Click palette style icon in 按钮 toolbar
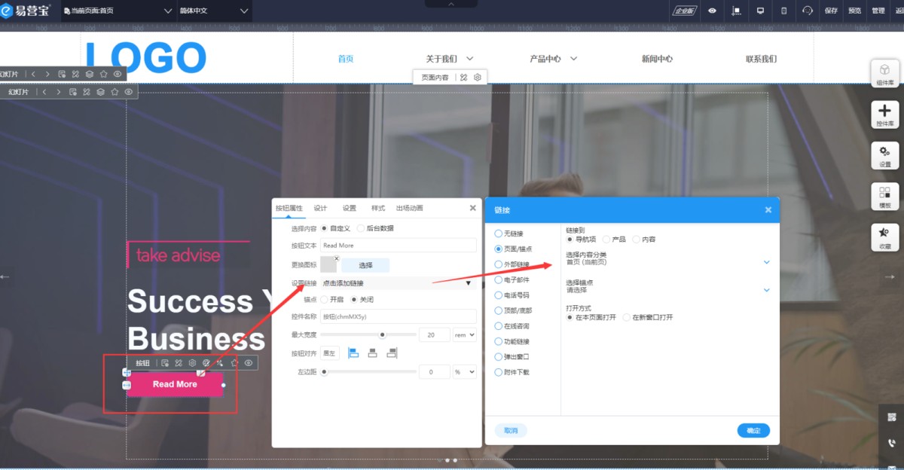 (206, 363)
